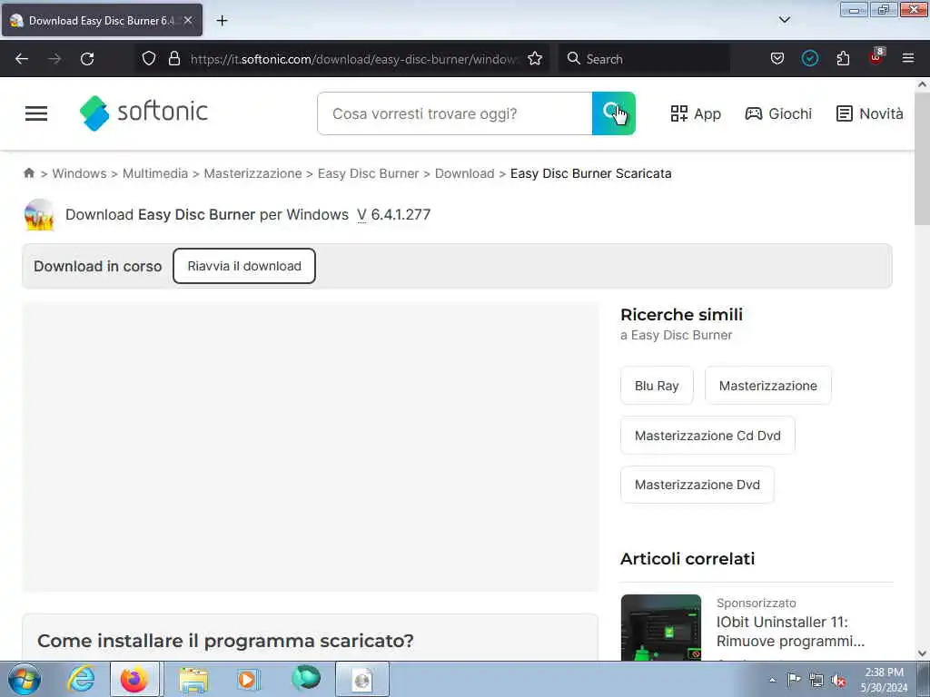
Task: Select the Masterizzazione search tag
Action: coord(768,386)
